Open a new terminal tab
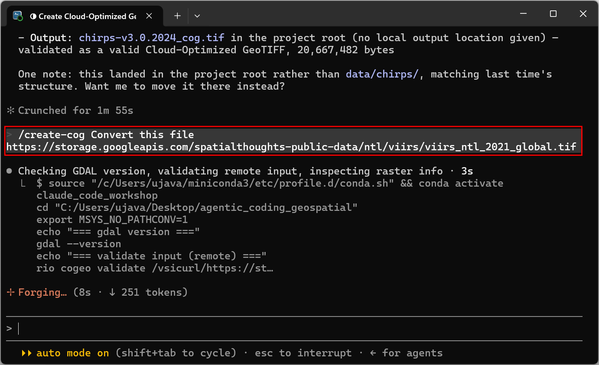Viewport: 599px width, 365px height. coord(177,16)
